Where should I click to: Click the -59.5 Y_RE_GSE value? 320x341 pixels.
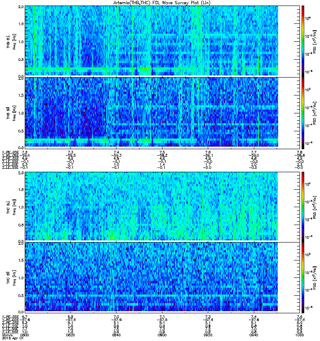click(70, 156)
